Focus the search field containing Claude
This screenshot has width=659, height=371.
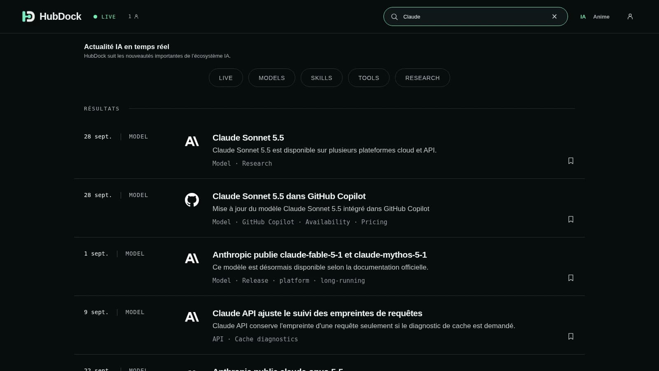(475, 16)
